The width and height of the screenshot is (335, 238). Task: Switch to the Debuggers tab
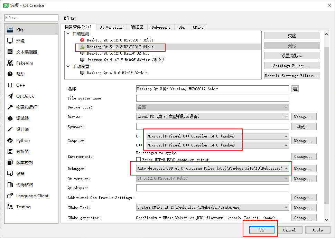tap(161, 27)
